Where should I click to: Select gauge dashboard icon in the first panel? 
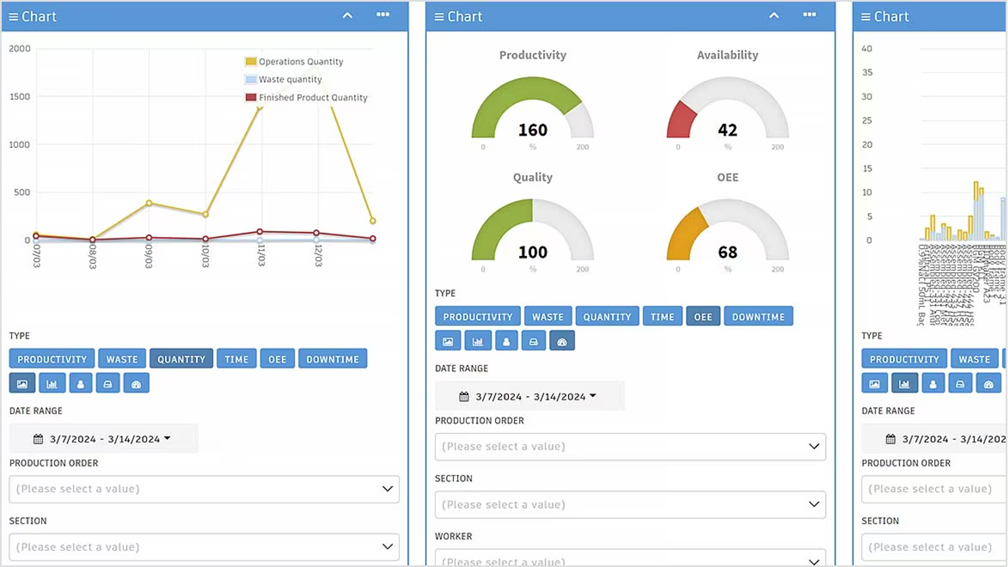click(x=136, y=383)
